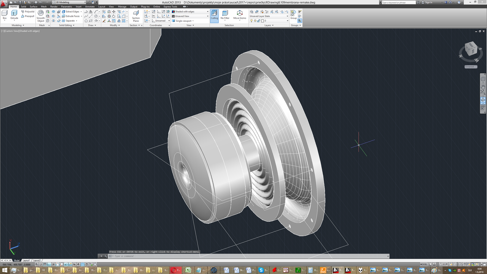Click the viewport label Custom View control
Viewport: 487px width, 274px height.
click(11, 31)
